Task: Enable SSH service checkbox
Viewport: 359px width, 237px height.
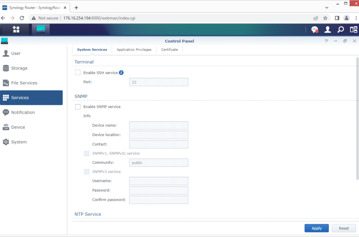Action: [x=78, y=73]
